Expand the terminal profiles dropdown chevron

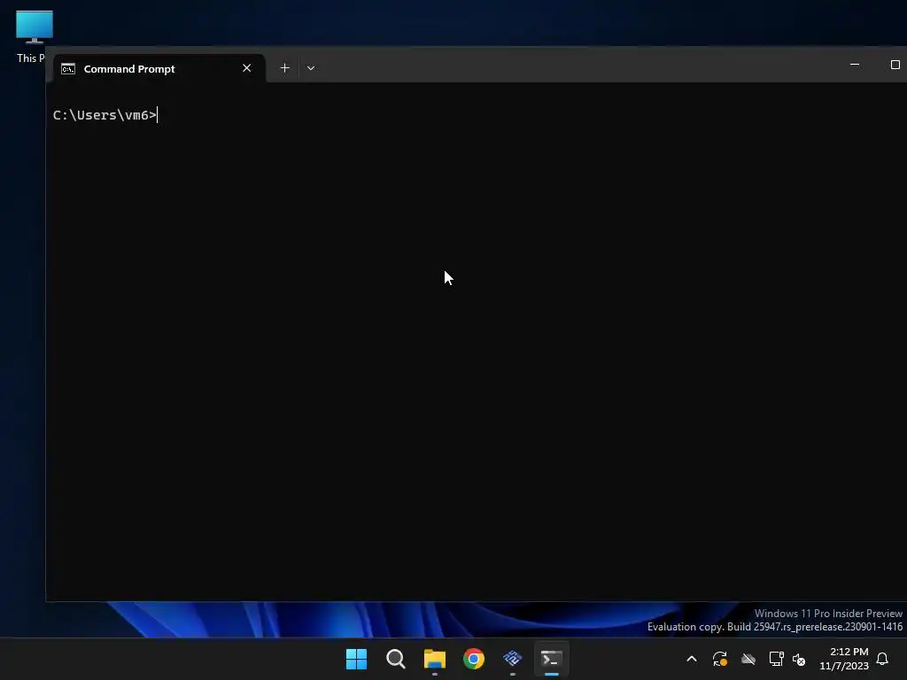coord(311,68)
